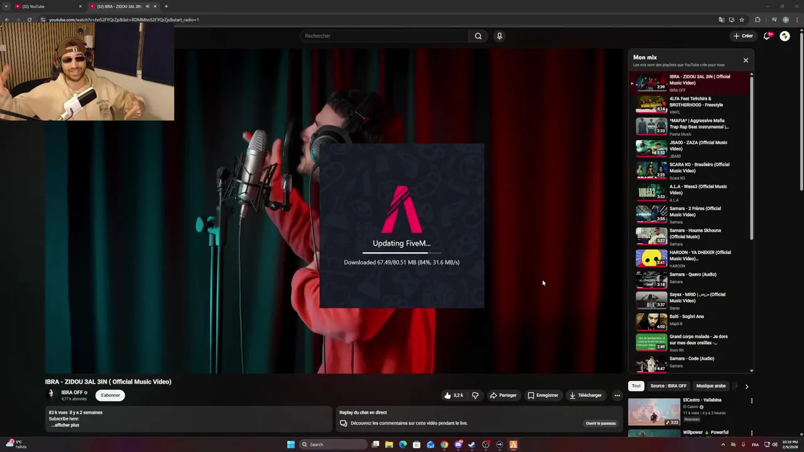Reload the page with browser refresh icon
The image size is (804, 452).
[30, 19]
